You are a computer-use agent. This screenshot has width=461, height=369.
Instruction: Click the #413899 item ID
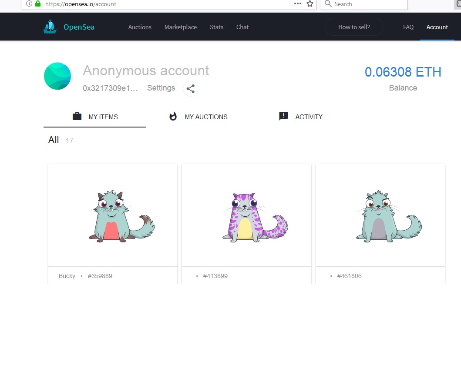pyautogui.click(x=215, y=276)
